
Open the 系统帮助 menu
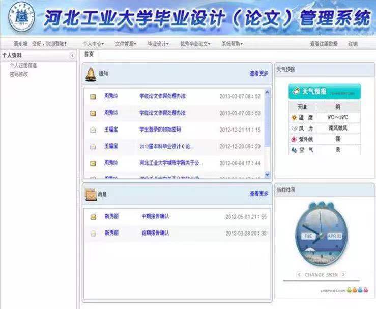pyautogui.click(x=232, y=44)
